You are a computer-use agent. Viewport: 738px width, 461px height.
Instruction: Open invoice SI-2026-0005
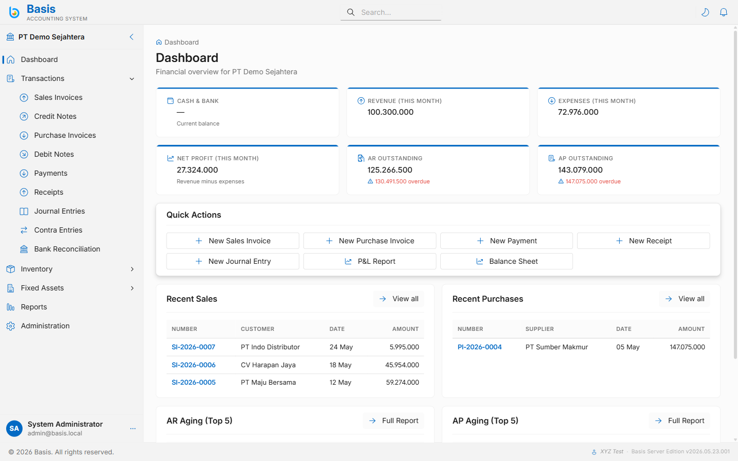pyautogui.click(x=193, y=383)
